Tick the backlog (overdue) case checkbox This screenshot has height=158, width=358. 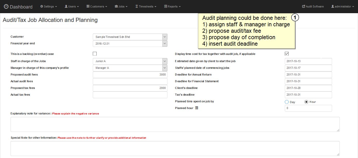tap(95, 54)
